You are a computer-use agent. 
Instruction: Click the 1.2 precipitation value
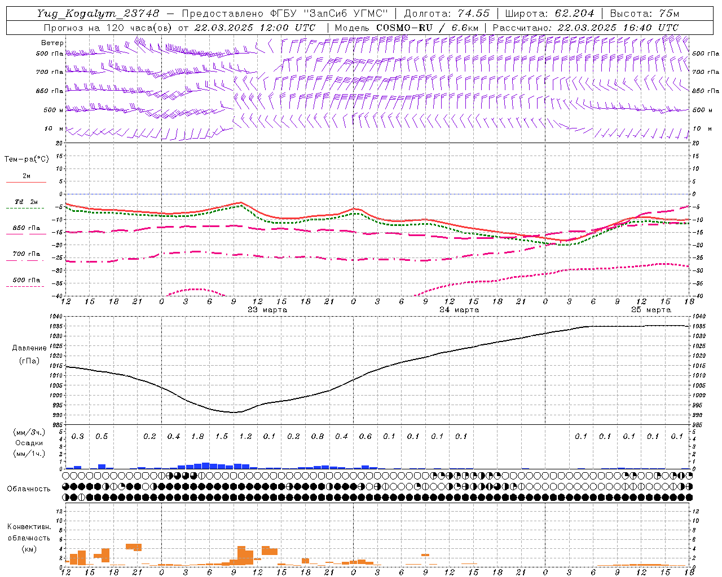pyautogui.click(x=245, y=437)
